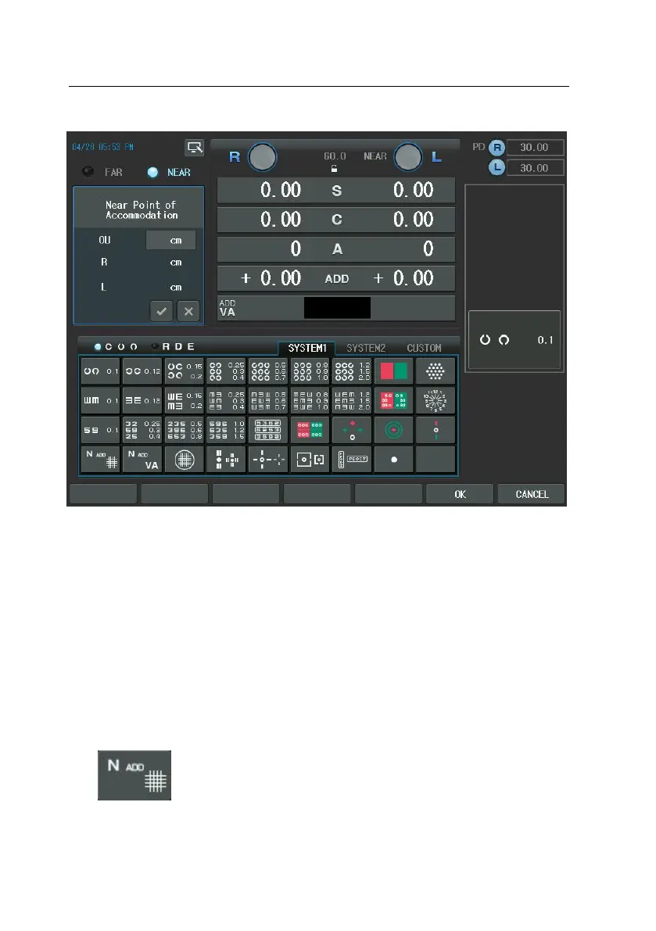Open the CUSTOM chart tab
This screenshot has height=931, width=656.
(x=424, y=348)
